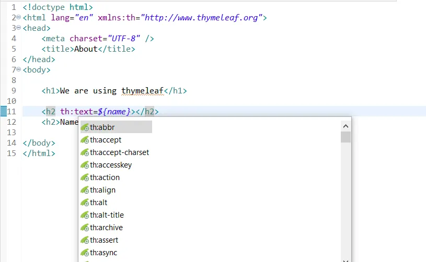This screenshot has height=262, width=426.
Task: Click the leaf icon beside th:alt-title
Action: coord(85,215)
